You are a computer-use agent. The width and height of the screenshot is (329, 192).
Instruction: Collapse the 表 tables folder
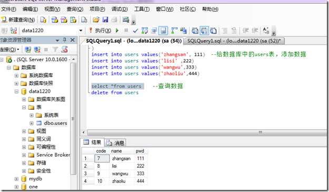point(24,107)
